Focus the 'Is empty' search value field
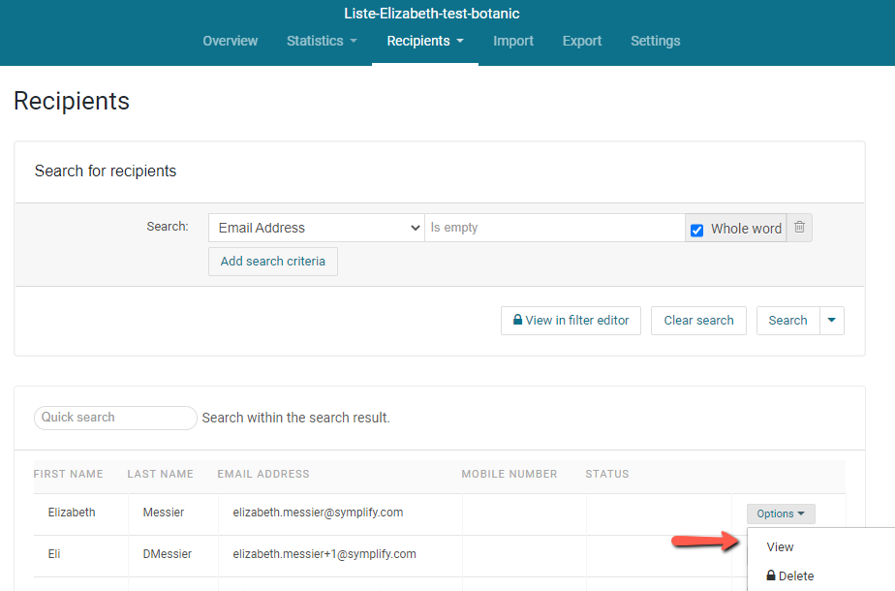Screen dimensions: 895x591 pyautogui.click(x=554, y=228)
